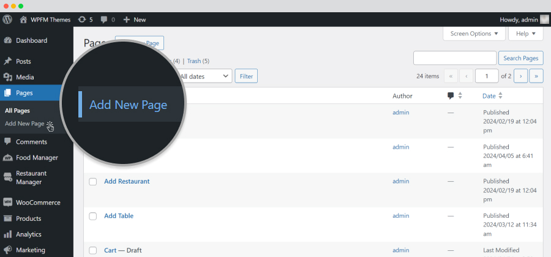Open Comments in the sidebar menu
551x257 pixels.
pyautogui.click(x=32, y=142)
